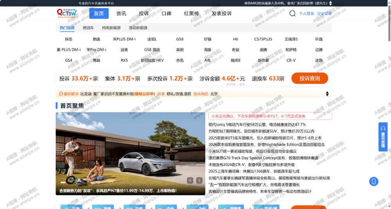Open the 皇冠陆放 HEV model link

tap(152, 60)
